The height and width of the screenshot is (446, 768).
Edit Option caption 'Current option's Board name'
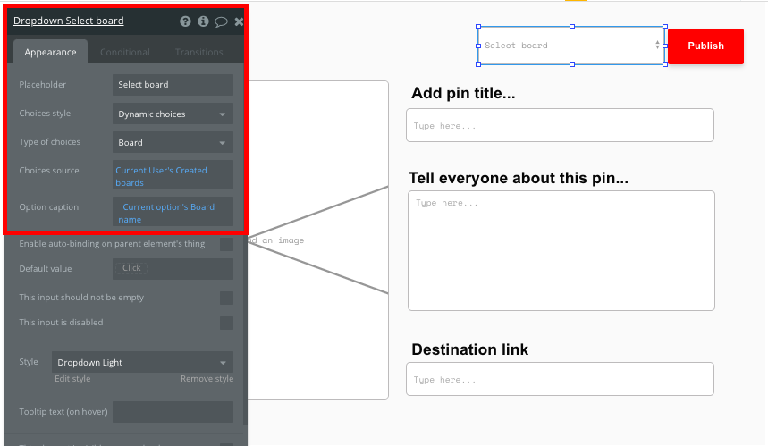pos(173,212)
